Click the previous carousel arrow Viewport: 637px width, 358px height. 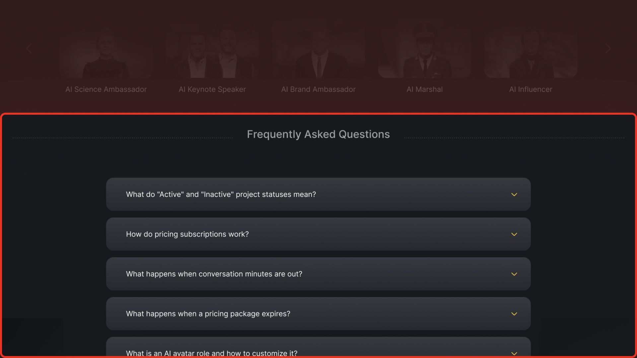[x=29, y=49]
